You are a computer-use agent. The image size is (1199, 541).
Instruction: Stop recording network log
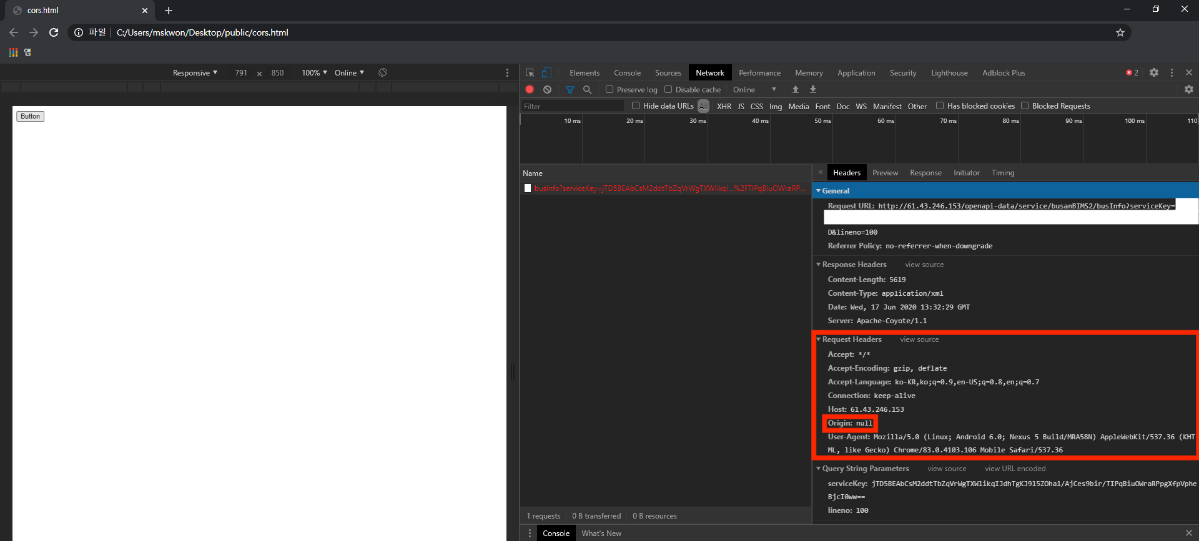530,89
